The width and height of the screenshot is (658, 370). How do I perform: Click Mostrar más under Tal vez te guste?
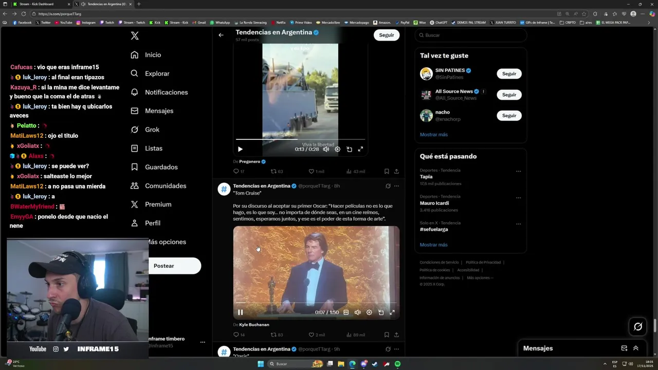click(433, 135)
